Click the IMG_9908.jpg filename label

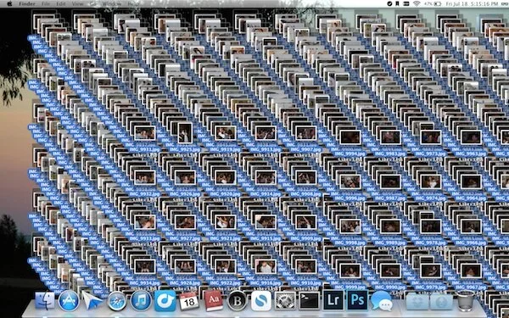point(305,193)
